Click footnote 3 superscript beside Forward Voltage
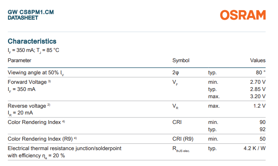 (x=49, y=81)
